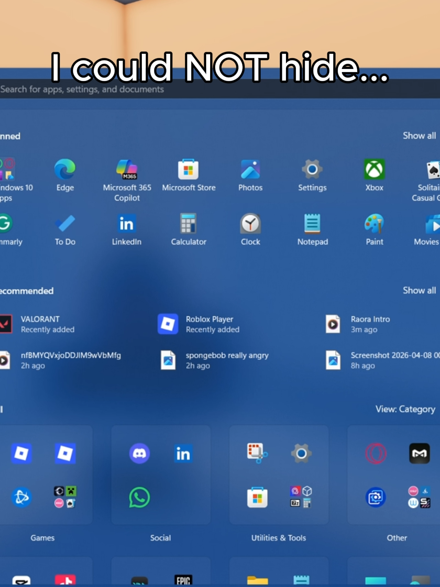Image resolution: width=440 pixels, height=587 pixels.
Task: Open recommended Roblox Player entry
Action: click(199, 324)
